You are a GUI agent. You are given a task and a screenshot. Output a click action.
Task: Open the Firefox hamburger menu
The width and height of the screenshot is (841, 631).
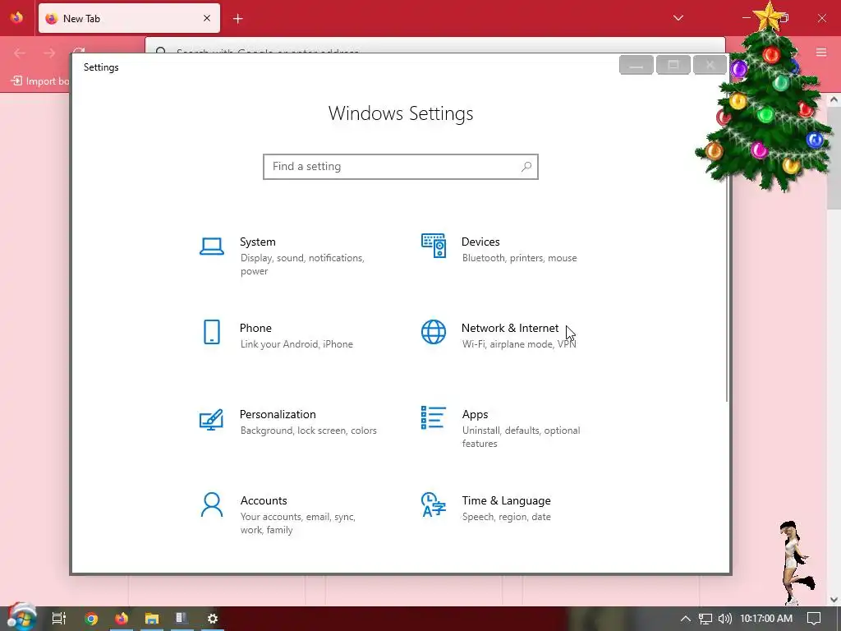(821, 52)
